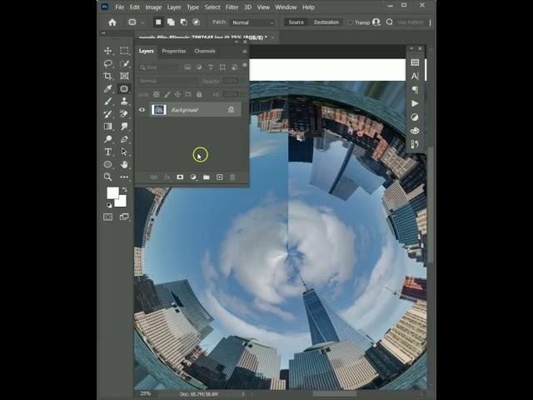Open the status bar info arrow
Screen dimensions: 533x400
click(x=242, y=394)
